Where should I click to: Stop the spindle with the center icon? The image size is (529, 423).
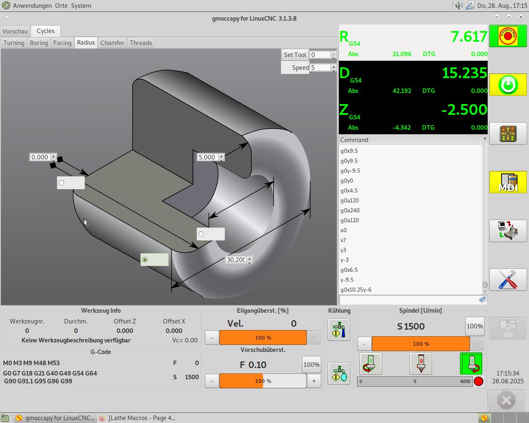tap(421, 364)
